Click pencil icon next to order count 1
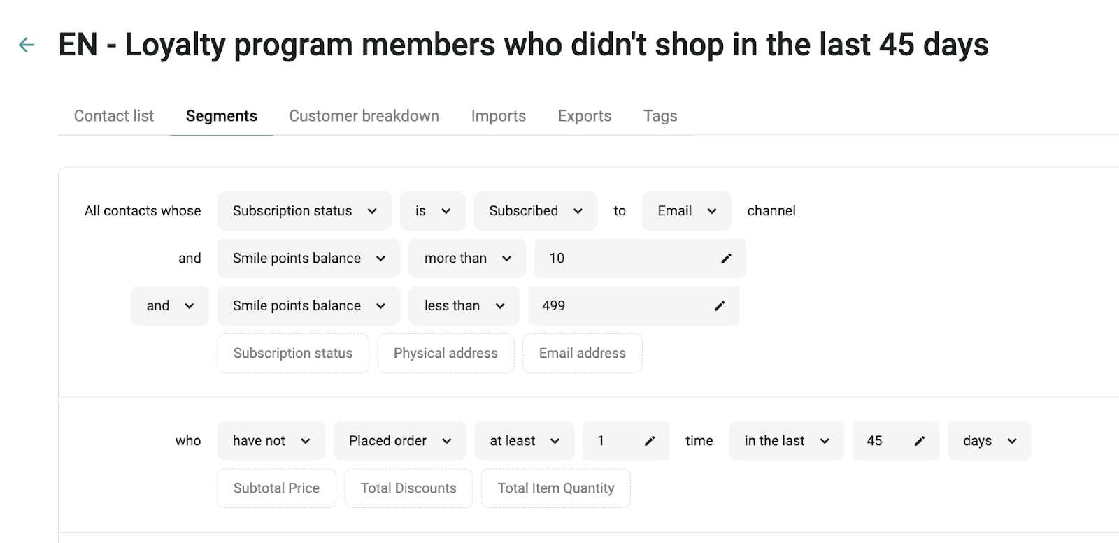Screen dimensions: 1119x543 [649, 441]
